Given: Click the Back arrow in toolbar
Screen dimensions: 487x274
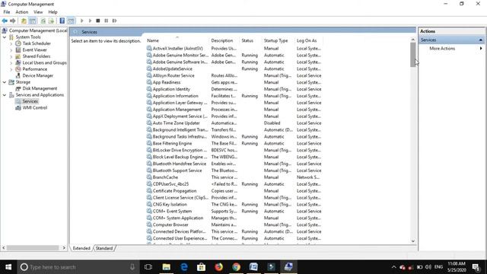Looking at the screenshot, I should point(5,21).
